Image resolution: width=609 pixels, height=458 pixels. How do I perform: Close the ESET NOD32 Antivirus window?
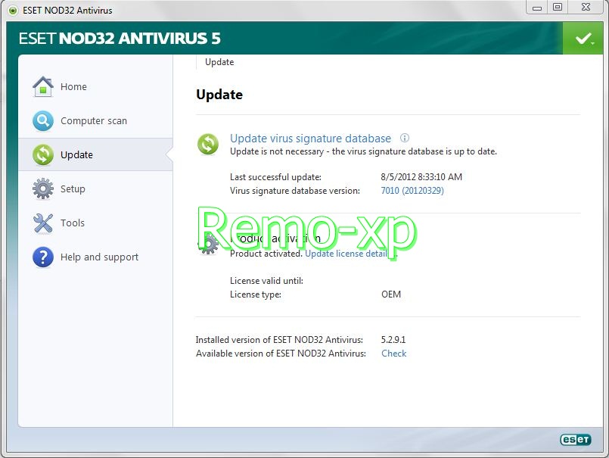tap(586, 8)
